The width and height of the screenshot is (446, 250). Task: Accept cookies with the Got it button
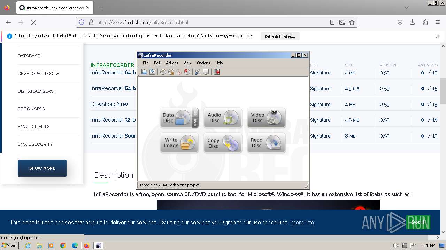click(x=418, y=222)
